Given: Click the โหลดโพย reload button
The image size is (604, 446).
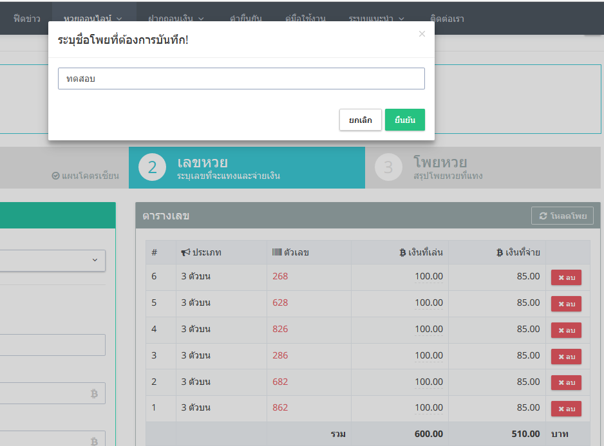Looking at the screenshot, I should (x=562, y=216).
